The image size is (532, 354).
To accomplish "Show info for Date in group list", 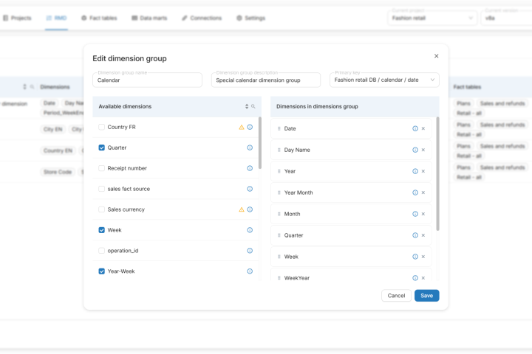I will 415,128.
